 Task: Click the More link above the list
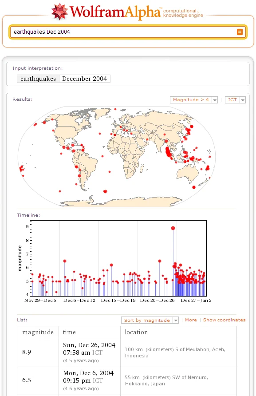coord(191,320)
